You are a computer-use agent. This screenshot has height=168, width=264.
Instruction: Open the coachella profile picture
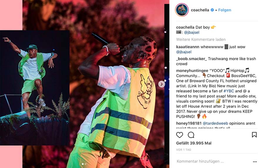point(182,10)
